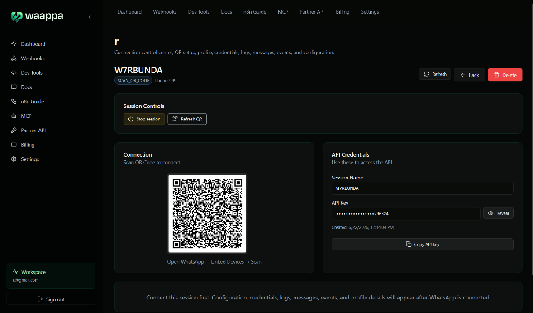Open Partner API from the sidebar label

tap(33, 130)
